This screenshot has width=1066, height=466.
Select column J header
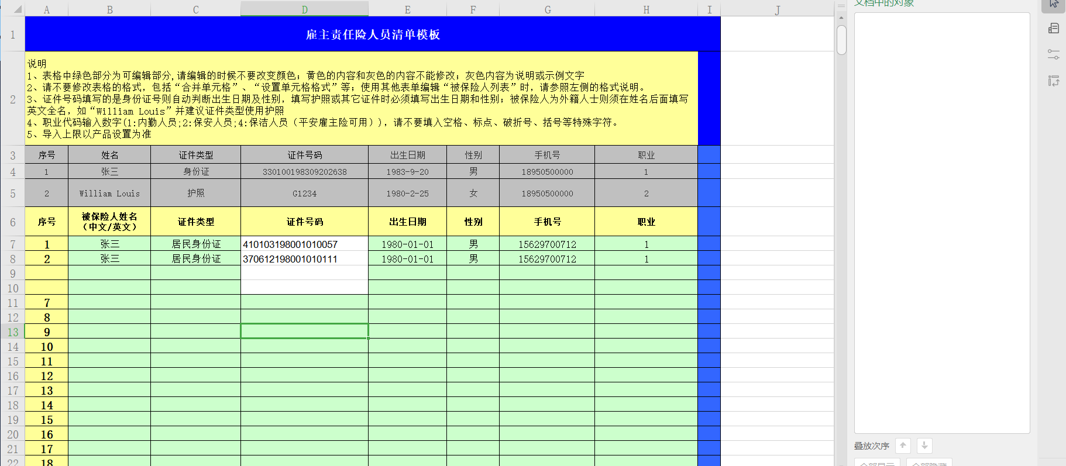(777, 9)
